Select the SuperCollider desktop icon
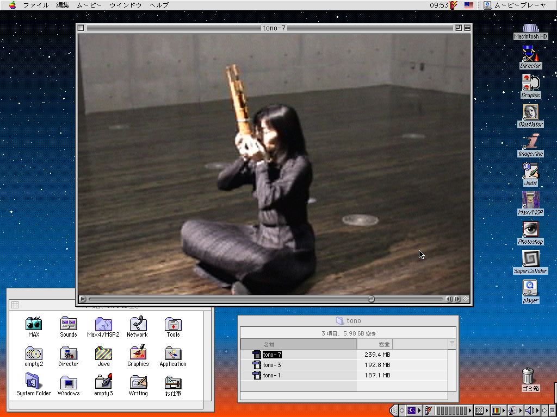 (530, 258)
